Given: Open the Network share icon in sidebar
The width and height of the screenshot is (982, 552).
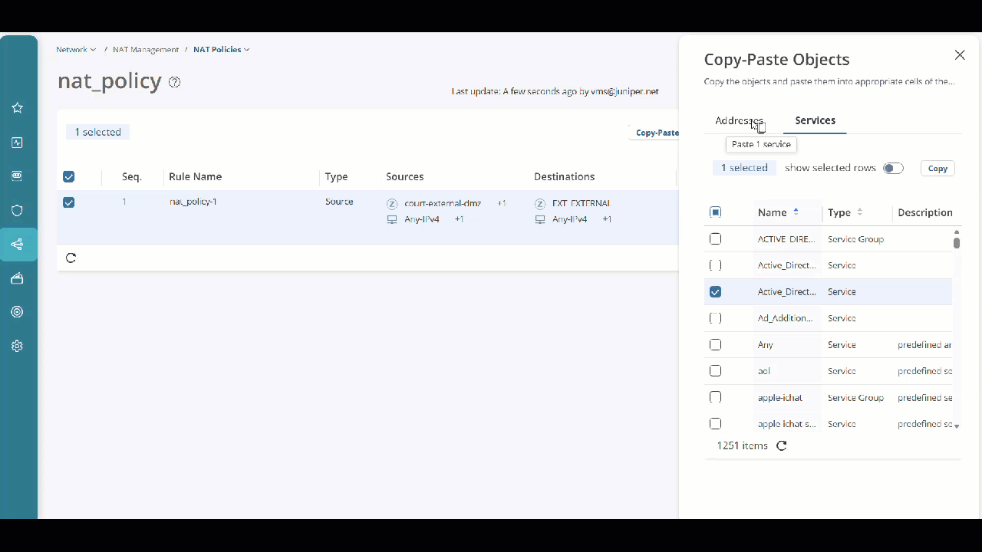Looking at the screenshot, I should pyautogui.click(x=17, y=245).
